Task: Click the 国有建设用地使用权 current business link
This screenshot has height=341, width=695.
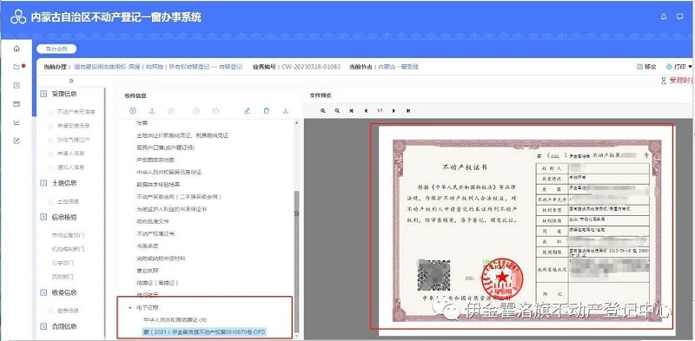Action: tap(158, 67)
